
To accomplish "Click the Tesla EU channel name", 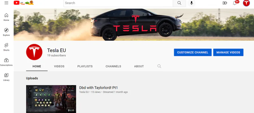I will coord(56,50).
